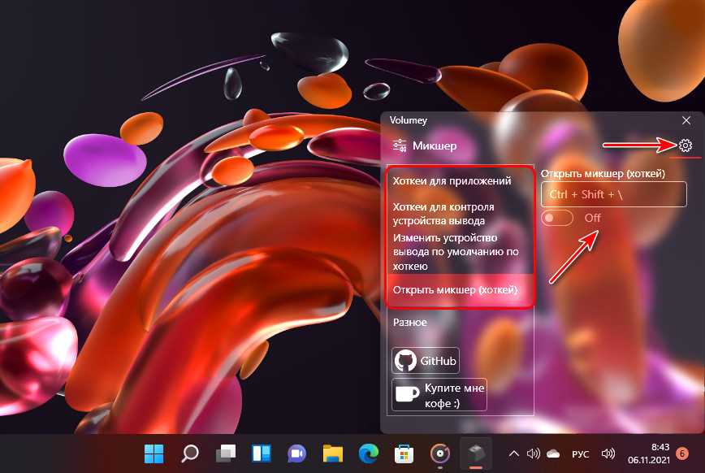
Task: Toggle the open mixer hotkey switch
Action: 557,218
